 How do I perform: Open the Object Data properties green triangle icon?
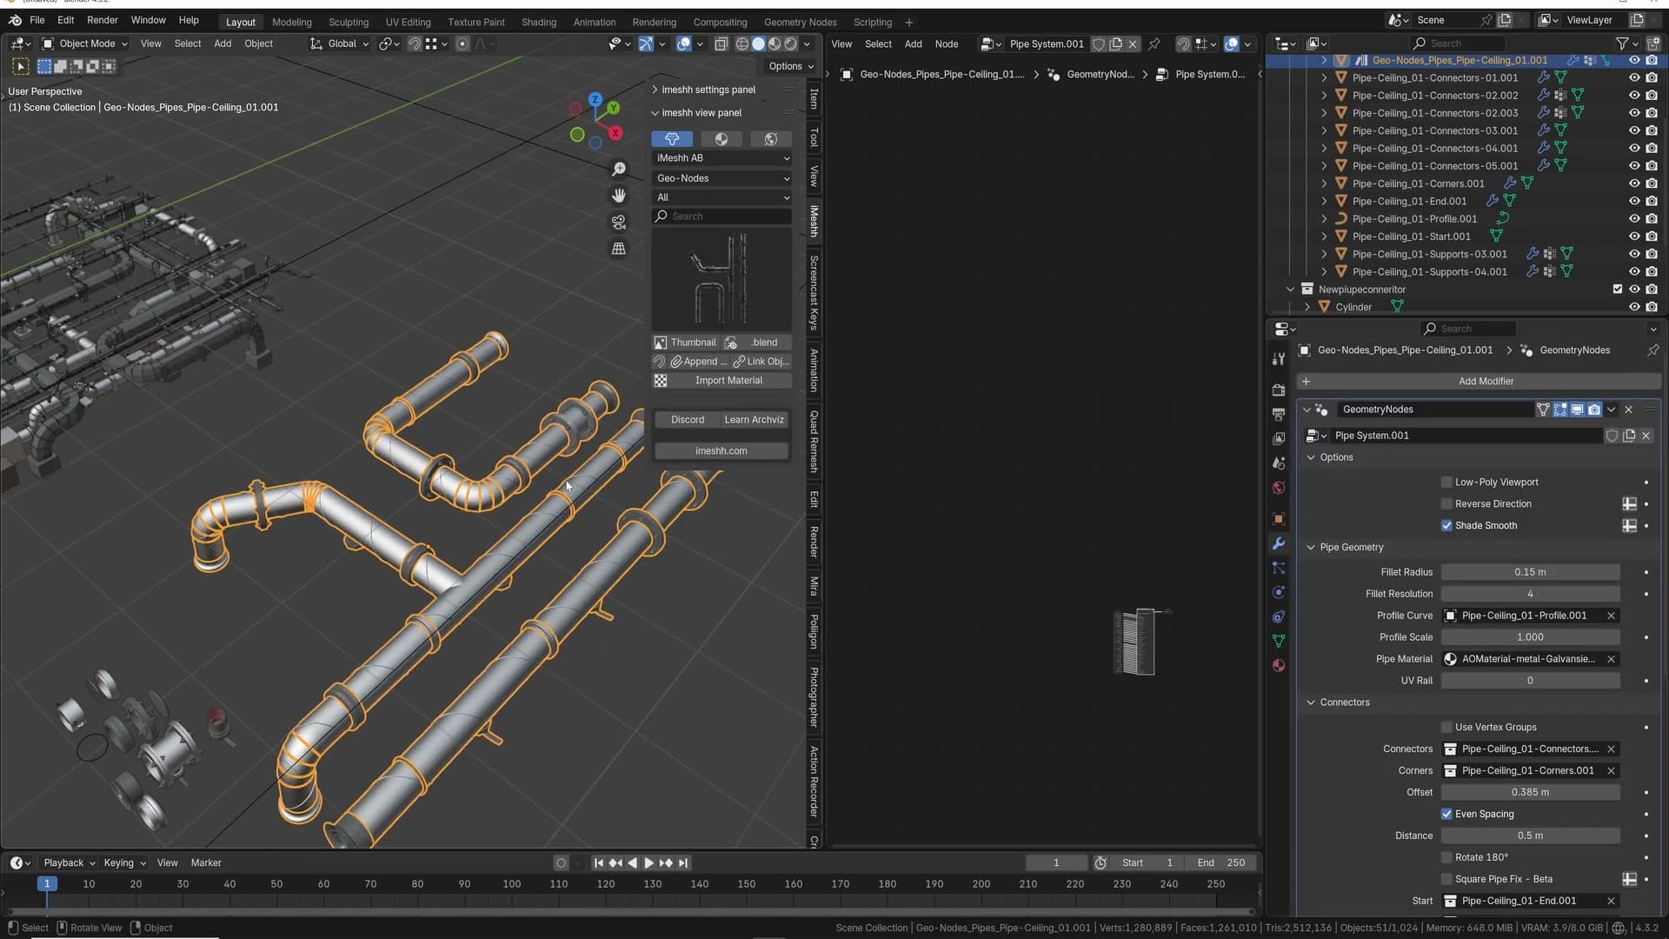1278,641
